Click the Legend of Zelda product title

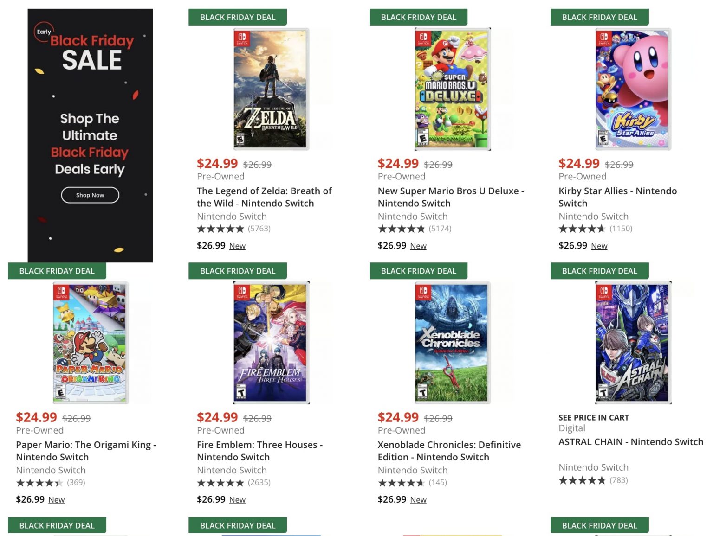click(264, 197)
